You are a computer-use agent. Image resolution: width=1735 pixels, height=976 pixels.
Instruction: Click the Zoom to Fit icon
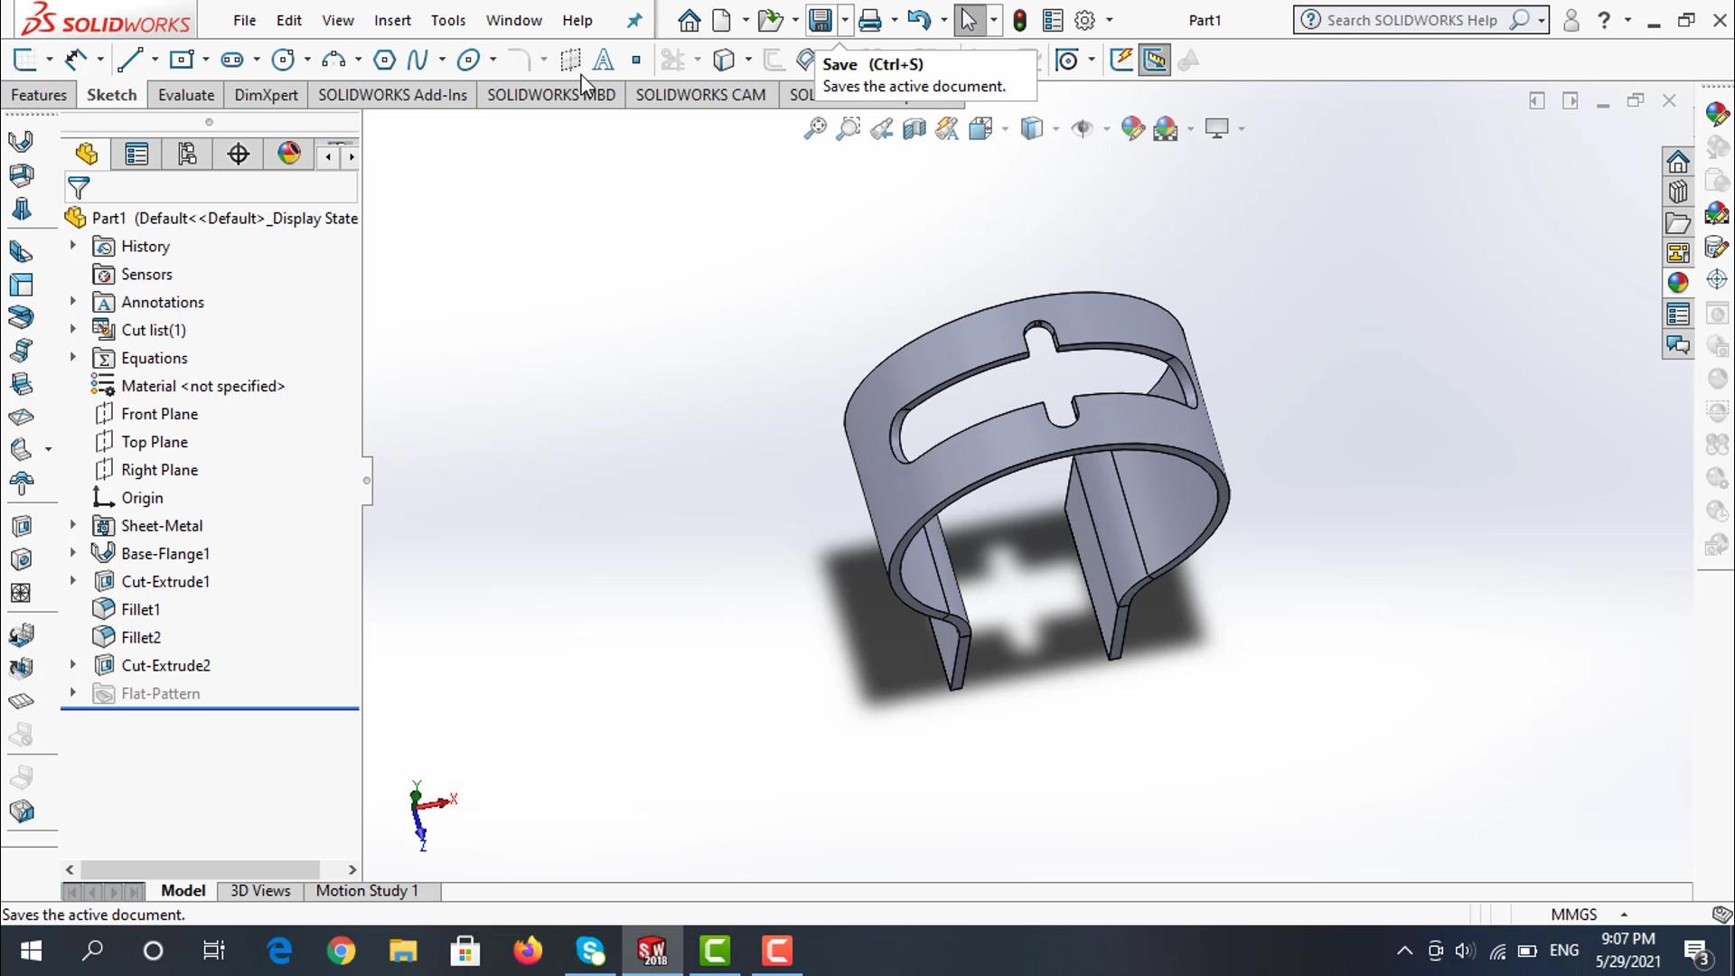[x=814, y=128]
